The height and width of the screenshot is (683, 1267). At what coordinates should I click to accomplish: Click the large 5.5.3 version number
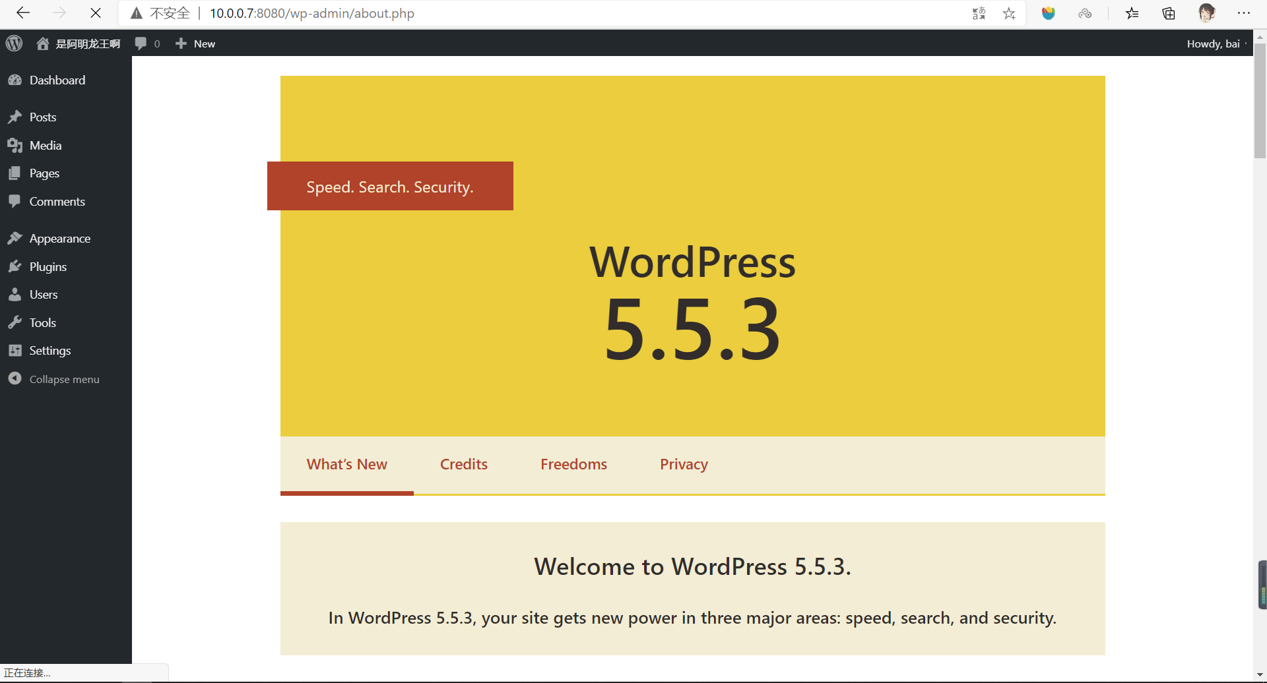(x=693, y=329)
